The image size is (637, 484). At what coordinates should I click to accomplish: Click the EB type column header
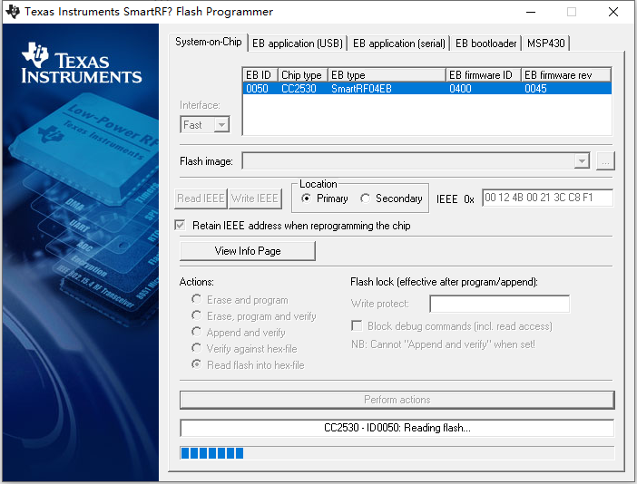(x=387, y=75)
